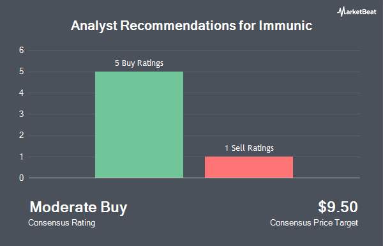
Task: Click the y-axis label 6
Action: (x=22, y=50)
